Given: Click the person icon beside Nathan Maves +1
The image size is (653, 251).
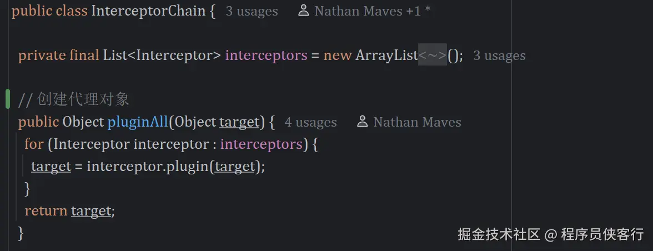Looking at the screenshot, I should click(304, 11).
